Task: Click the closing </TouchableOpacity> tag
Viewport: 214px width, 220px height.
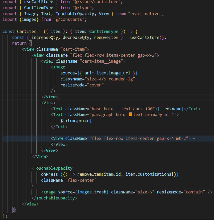Action: (54, 198)
